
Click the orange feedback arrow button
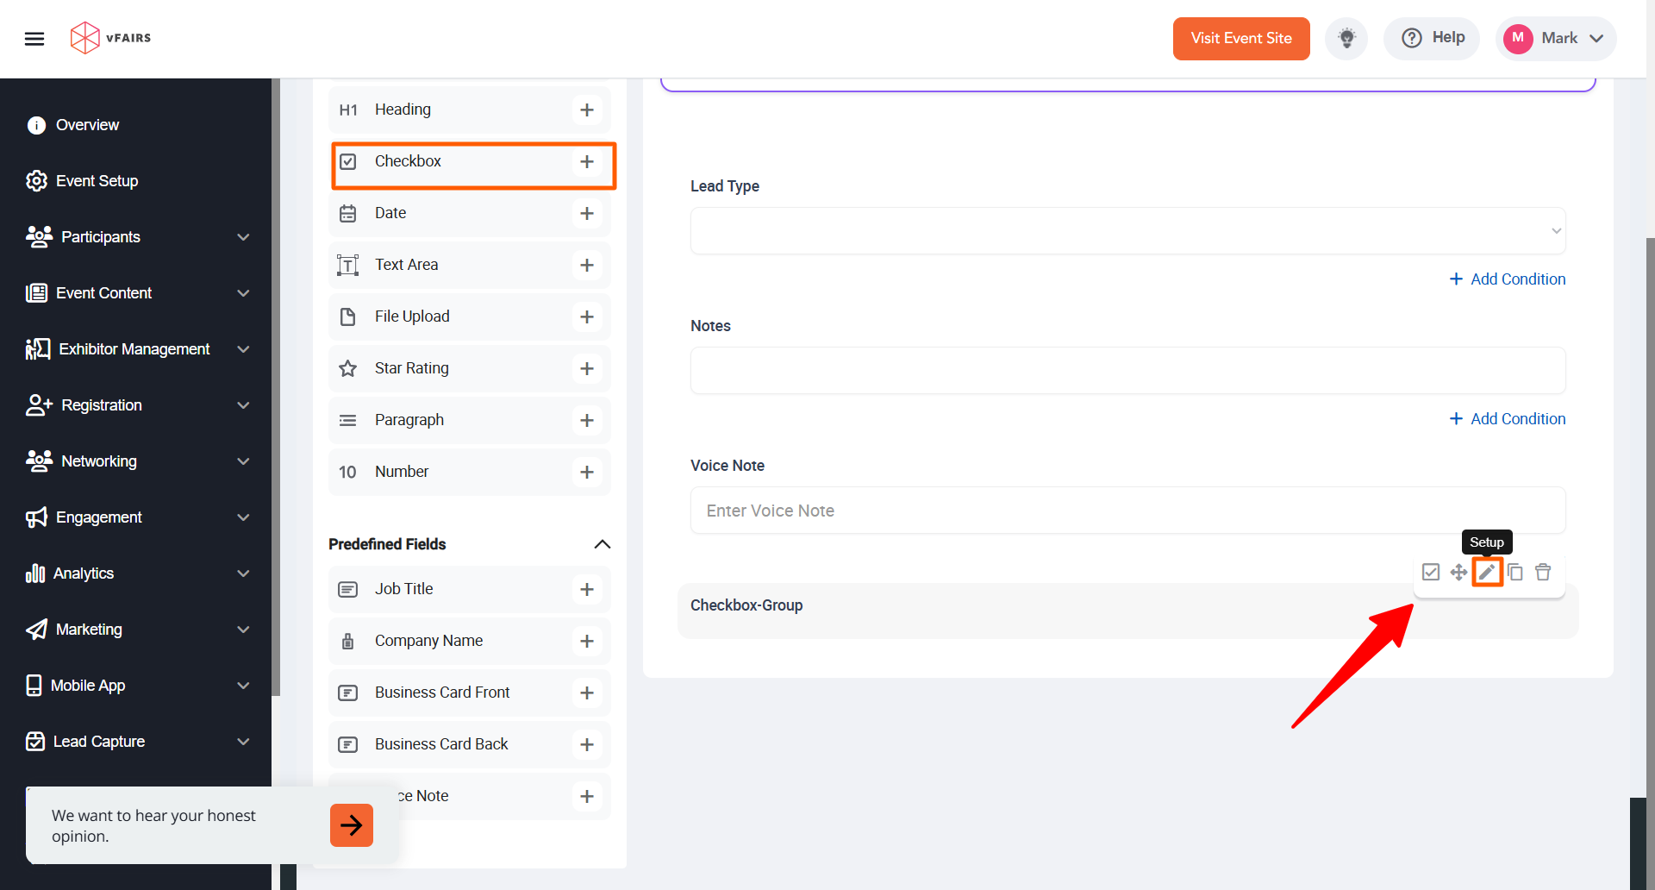pos(352,825)
